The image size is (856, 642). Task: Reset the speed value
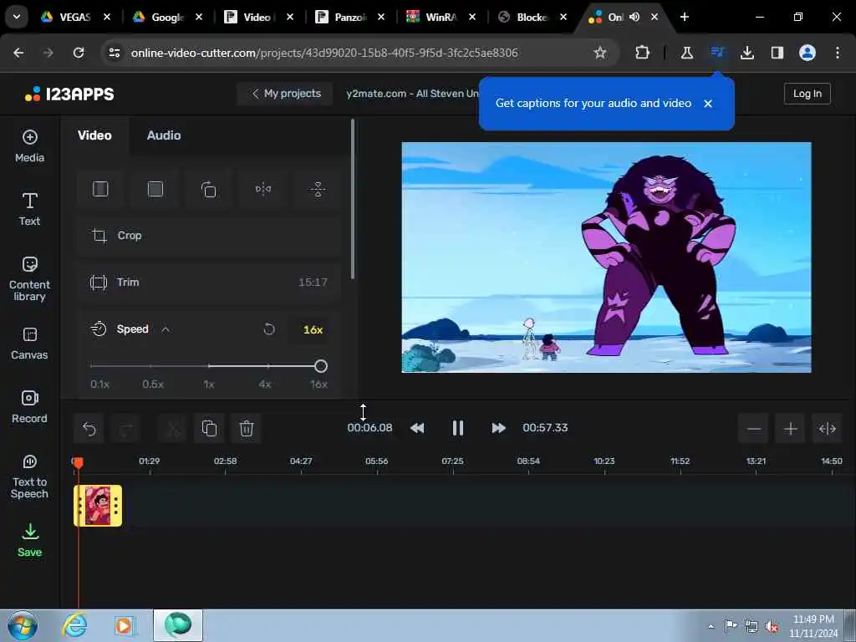point(269,329)
